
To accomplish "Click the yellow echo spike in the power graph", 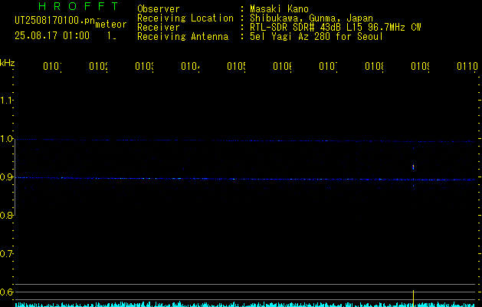I will click(413, 298).
